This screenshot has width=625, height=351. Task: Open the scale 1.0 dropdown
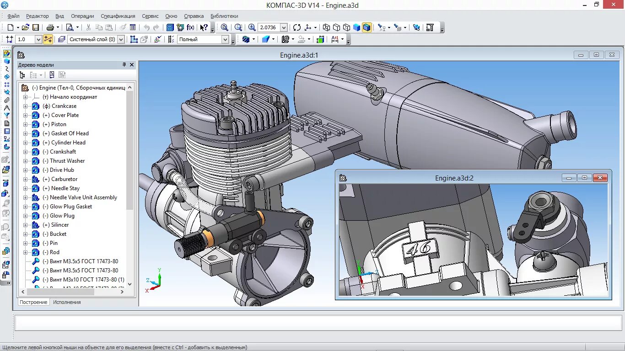pyautogui.click(x=38, y=39)
